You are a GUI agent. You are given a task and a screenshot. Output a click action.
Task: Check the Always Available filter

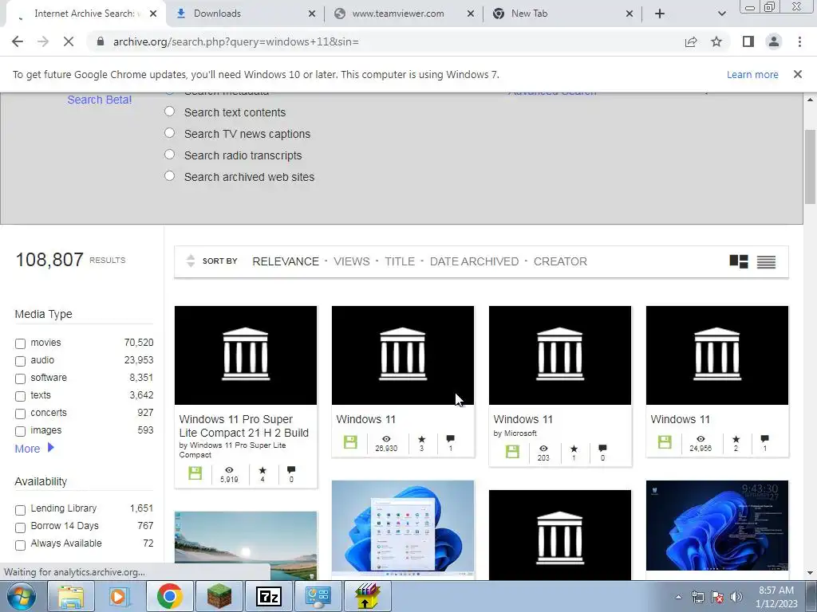pyautogui.click(x=20, y=545)
